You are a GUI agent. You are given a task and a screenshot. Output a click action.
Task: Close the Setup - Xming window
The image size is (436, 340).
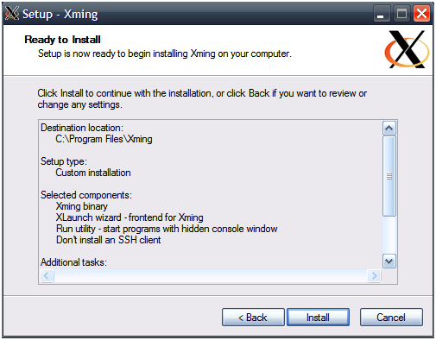421,14
